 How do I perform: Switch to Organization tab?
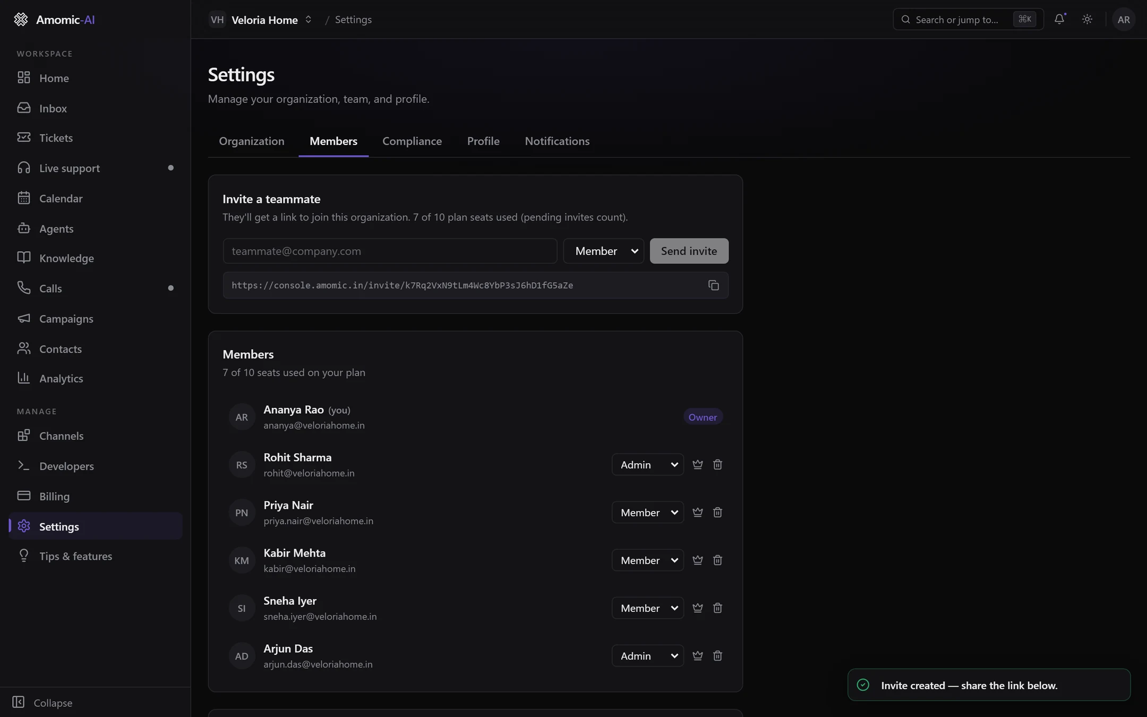coord(252,141)
